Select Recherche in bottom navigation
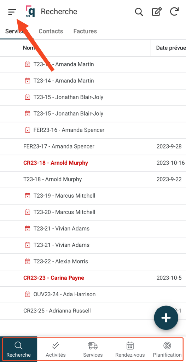This screenshot has height=362, width=186. pos(18,350)
